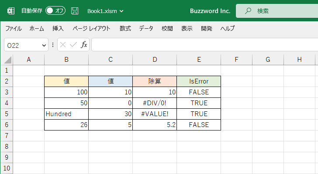Click the insert function fx icon
Screen dimensions: 318x174
coord(84,44)
